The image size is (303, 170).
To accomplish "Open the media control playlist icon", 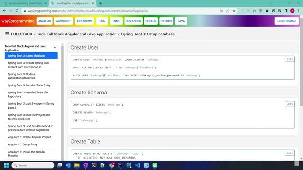I will click(x=280, y=11).
